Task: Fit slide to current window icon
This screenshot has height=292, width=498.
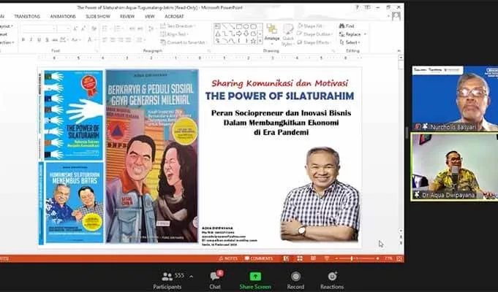Action: click(399, 258)
